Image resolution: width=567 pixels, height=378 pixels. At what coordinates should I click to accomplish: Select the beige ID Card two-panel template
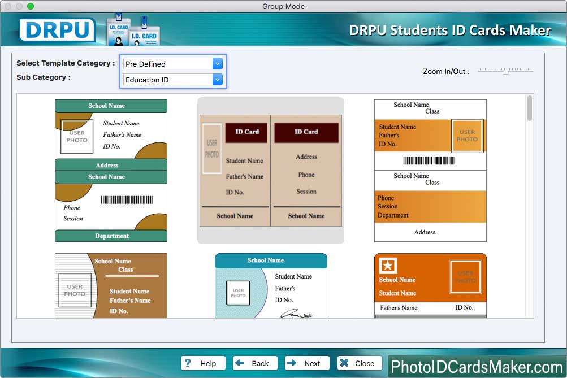click(270, 171)
